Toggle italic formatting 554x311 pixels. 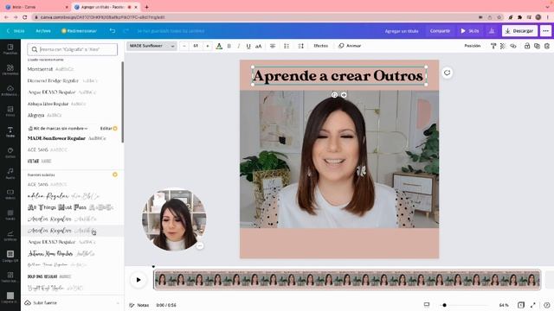pos(239,46)
